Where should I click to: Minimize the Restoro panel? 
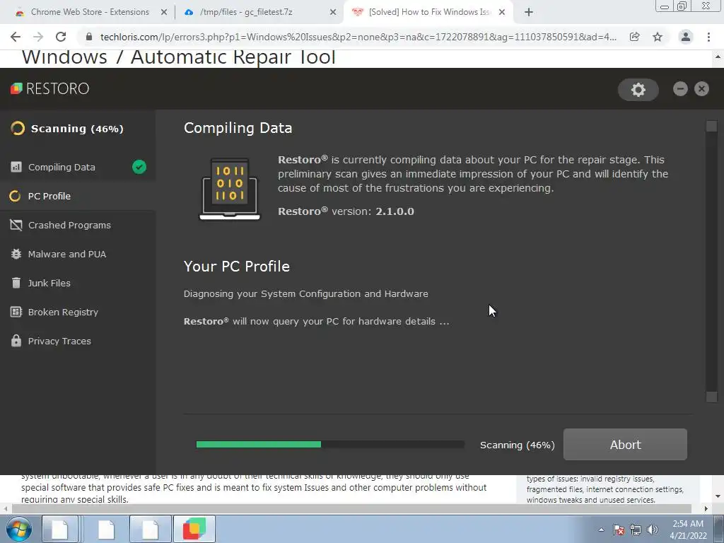point(680,88)
